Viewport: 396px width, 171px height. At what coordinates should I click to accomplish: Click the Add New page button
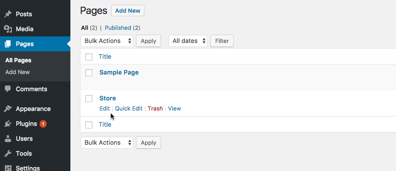tap(128, 11)
